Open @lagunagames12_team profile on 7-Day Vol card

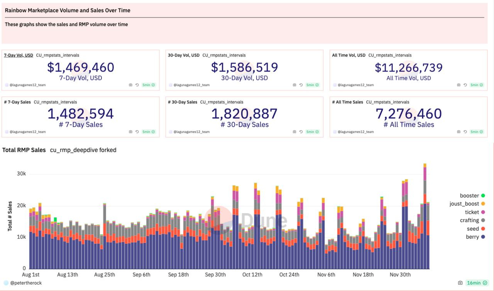[x=27, y=85]
